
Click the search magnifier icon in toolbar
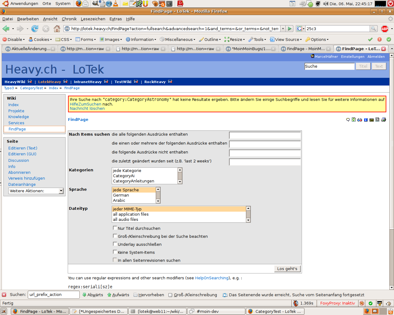[x=373, y=29]
